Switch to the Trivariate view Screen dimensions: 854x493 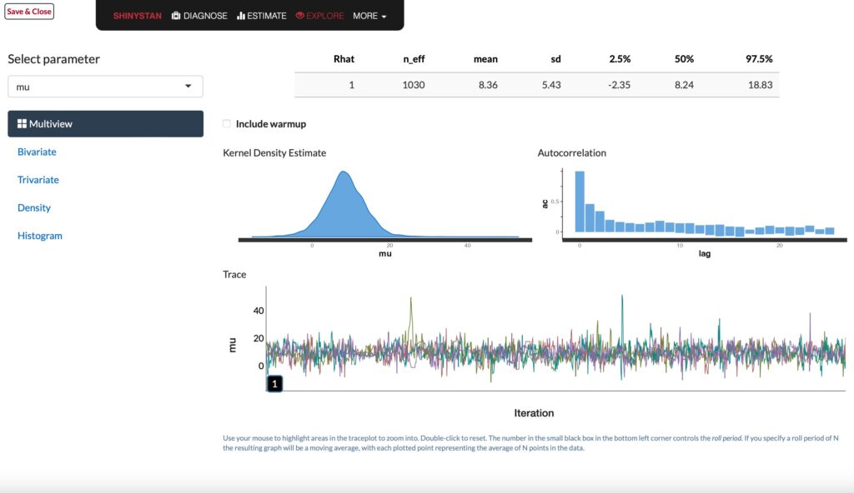click(x=38, y=180)
